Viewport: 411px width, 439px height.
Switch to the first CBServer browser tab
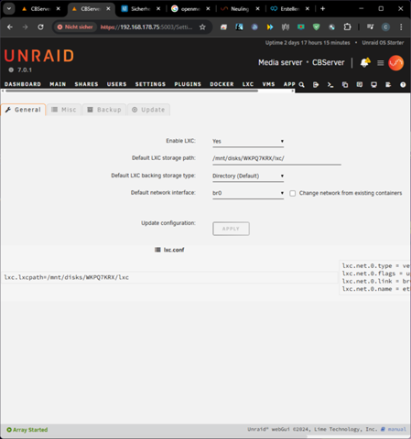40,9
